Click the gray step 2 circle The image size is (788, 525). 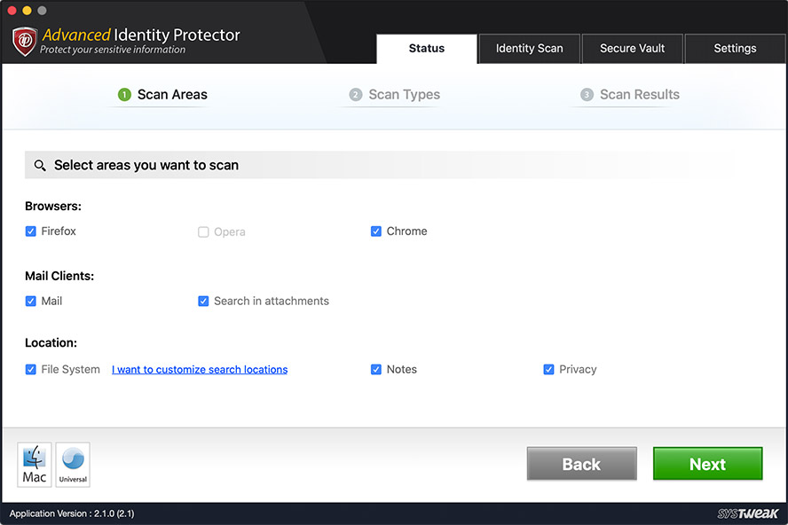click(x=355, y=95)
